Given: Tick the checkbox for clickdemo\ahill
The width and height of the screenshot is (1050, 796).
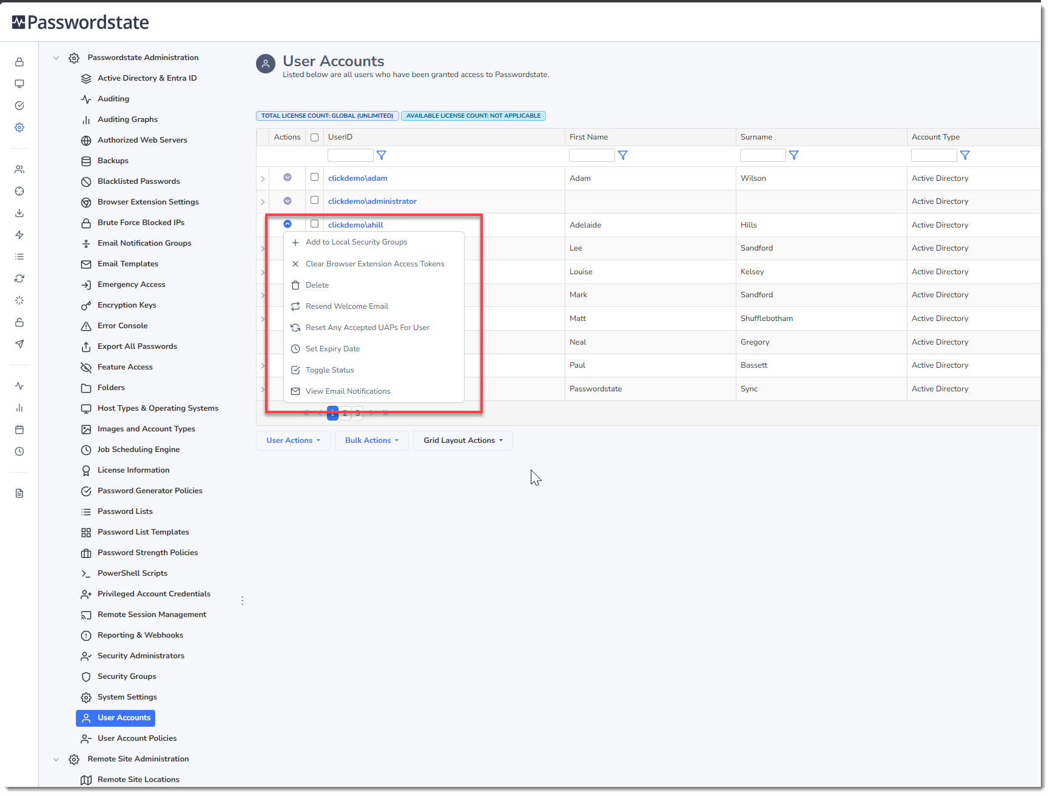Looking at the screenshot, I should point(314,224).
